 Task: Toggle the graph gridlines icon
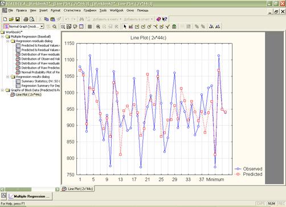(x=90, y=27)
